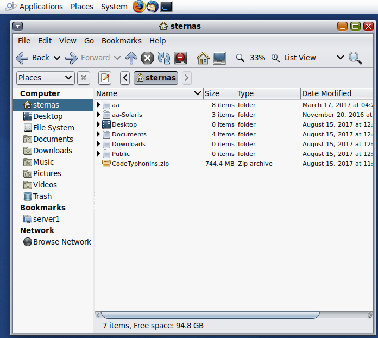Viewport: 378px width, 338px height.
Task: Sort by the Date Modified column header
Action: point(337,93)
